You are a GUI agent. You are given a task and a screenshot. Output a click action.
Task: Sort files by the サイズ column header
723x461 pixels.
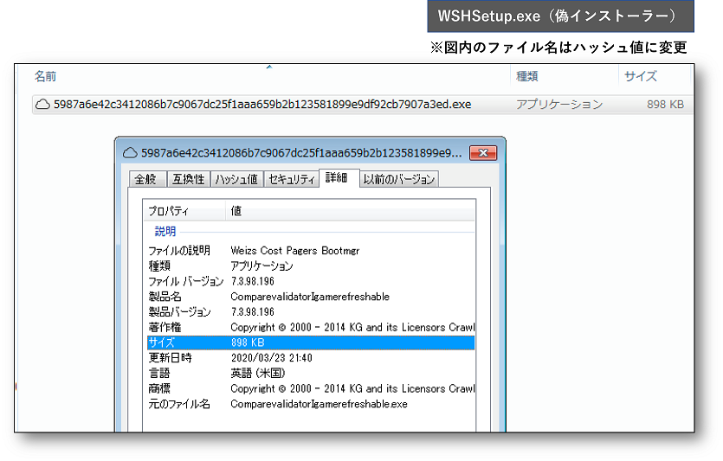coord(640,77)
